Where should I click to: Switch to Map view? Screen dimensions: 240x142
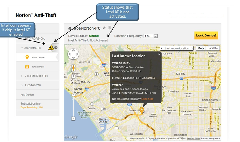(201, 48)
